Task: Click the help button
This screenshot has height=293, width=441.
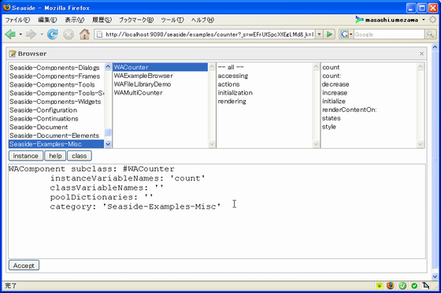Action: pyautogui.click(x=55, y=156)
